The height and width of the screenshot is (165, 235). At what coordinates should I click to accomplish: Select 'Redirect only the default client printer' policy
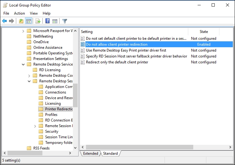pyautogui.click(x=117, y=62)
